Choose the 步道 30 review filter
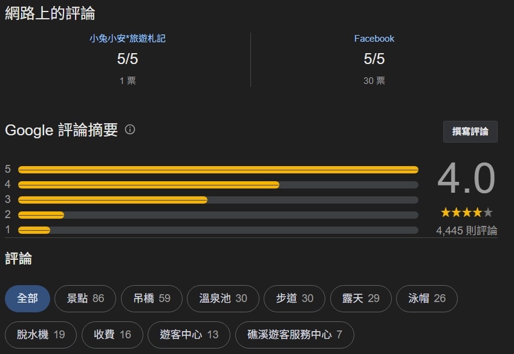The image size is (514, 354). (294, 298)
